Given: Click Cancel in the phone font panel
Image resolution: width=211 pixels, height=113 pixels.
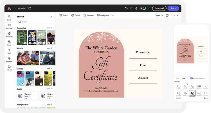Looking at the screenshot, I should point(178,98).
